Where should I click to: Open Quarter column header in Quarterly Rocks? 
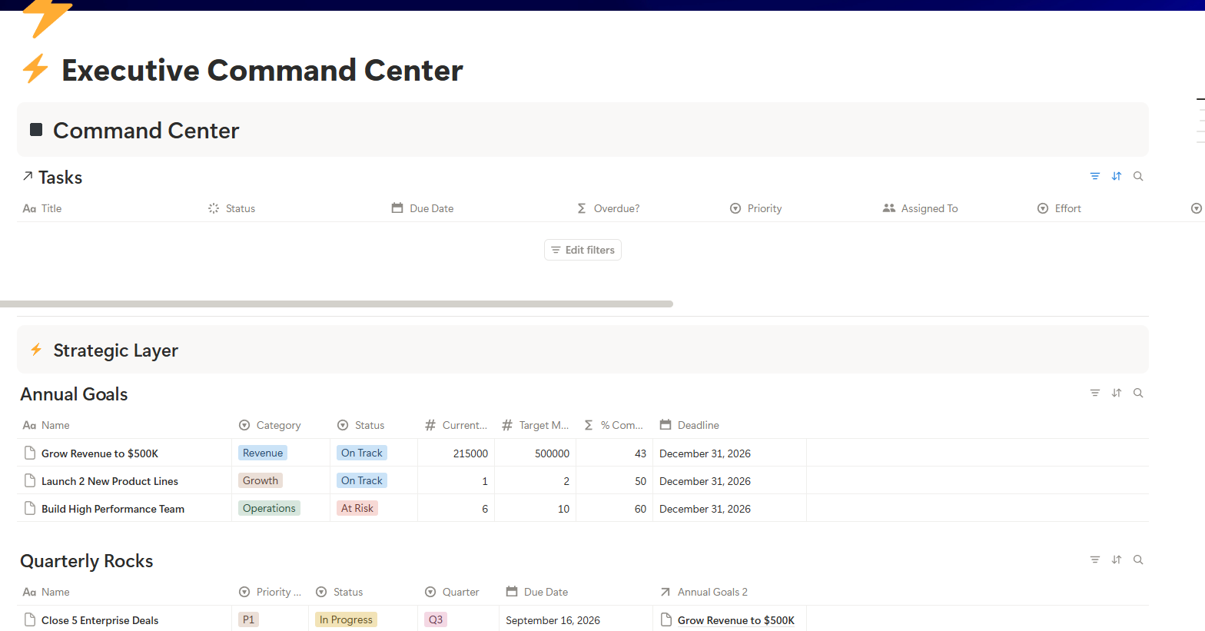coord(452,592)
